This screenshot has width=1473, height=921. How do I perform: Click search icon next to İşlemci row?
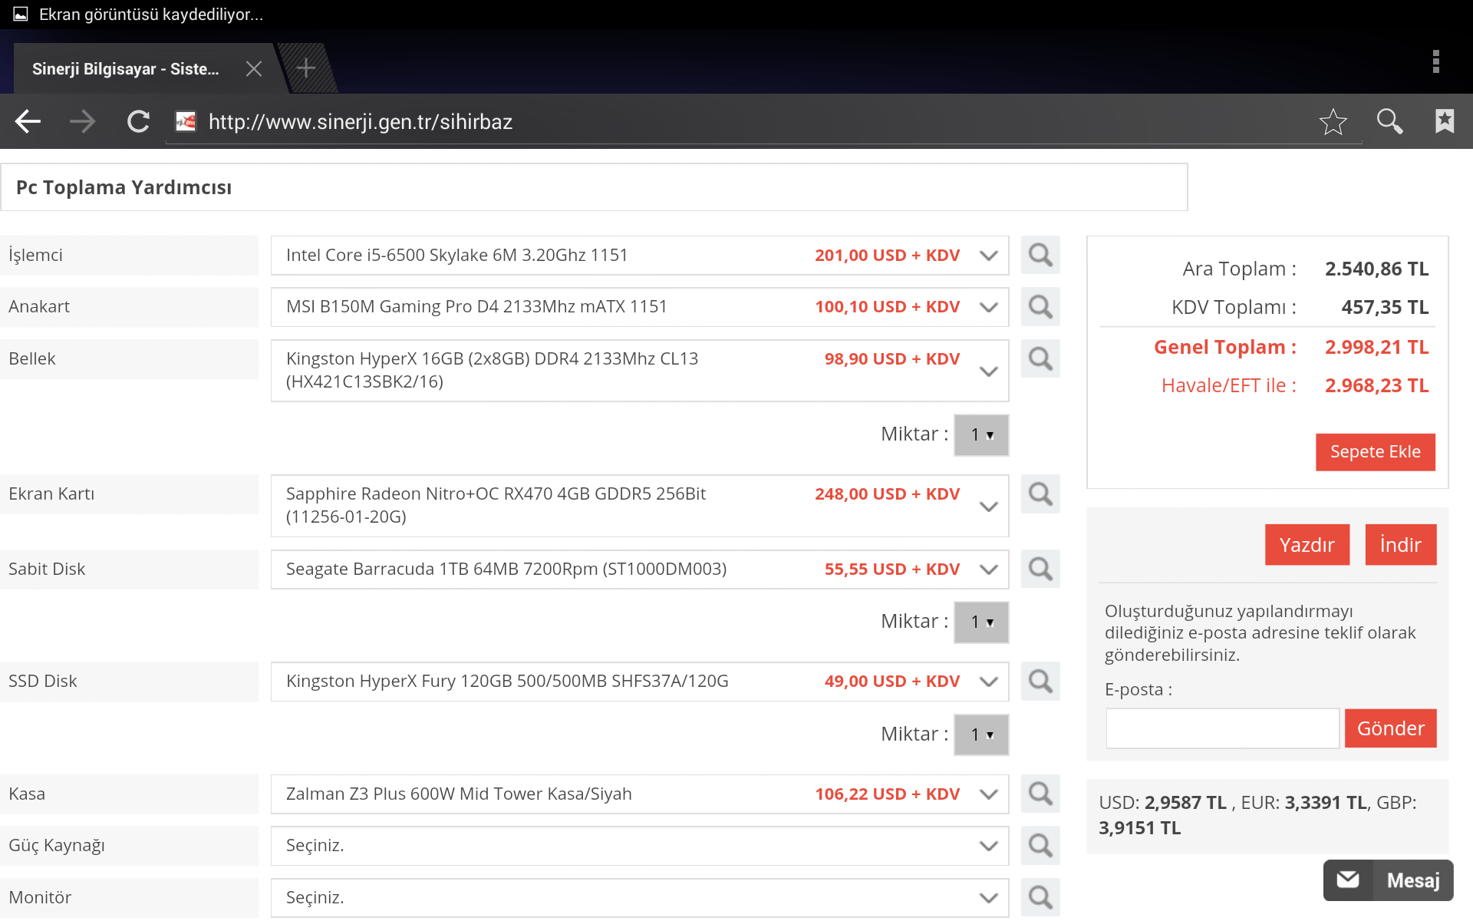pos(1040,255)
